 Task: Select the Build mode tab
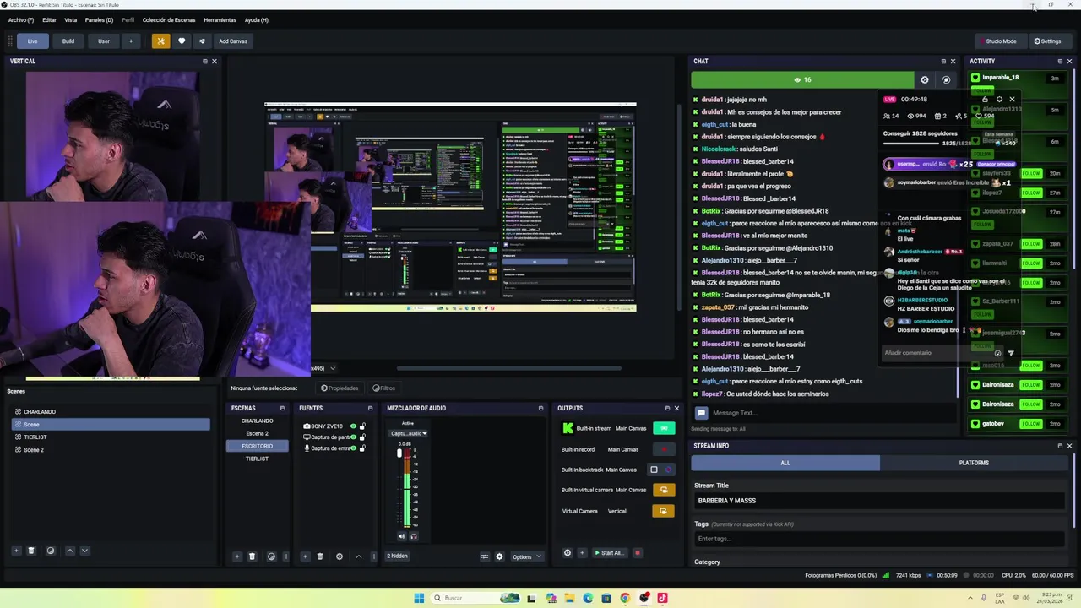pyautogui.click(x=68, y=41)
